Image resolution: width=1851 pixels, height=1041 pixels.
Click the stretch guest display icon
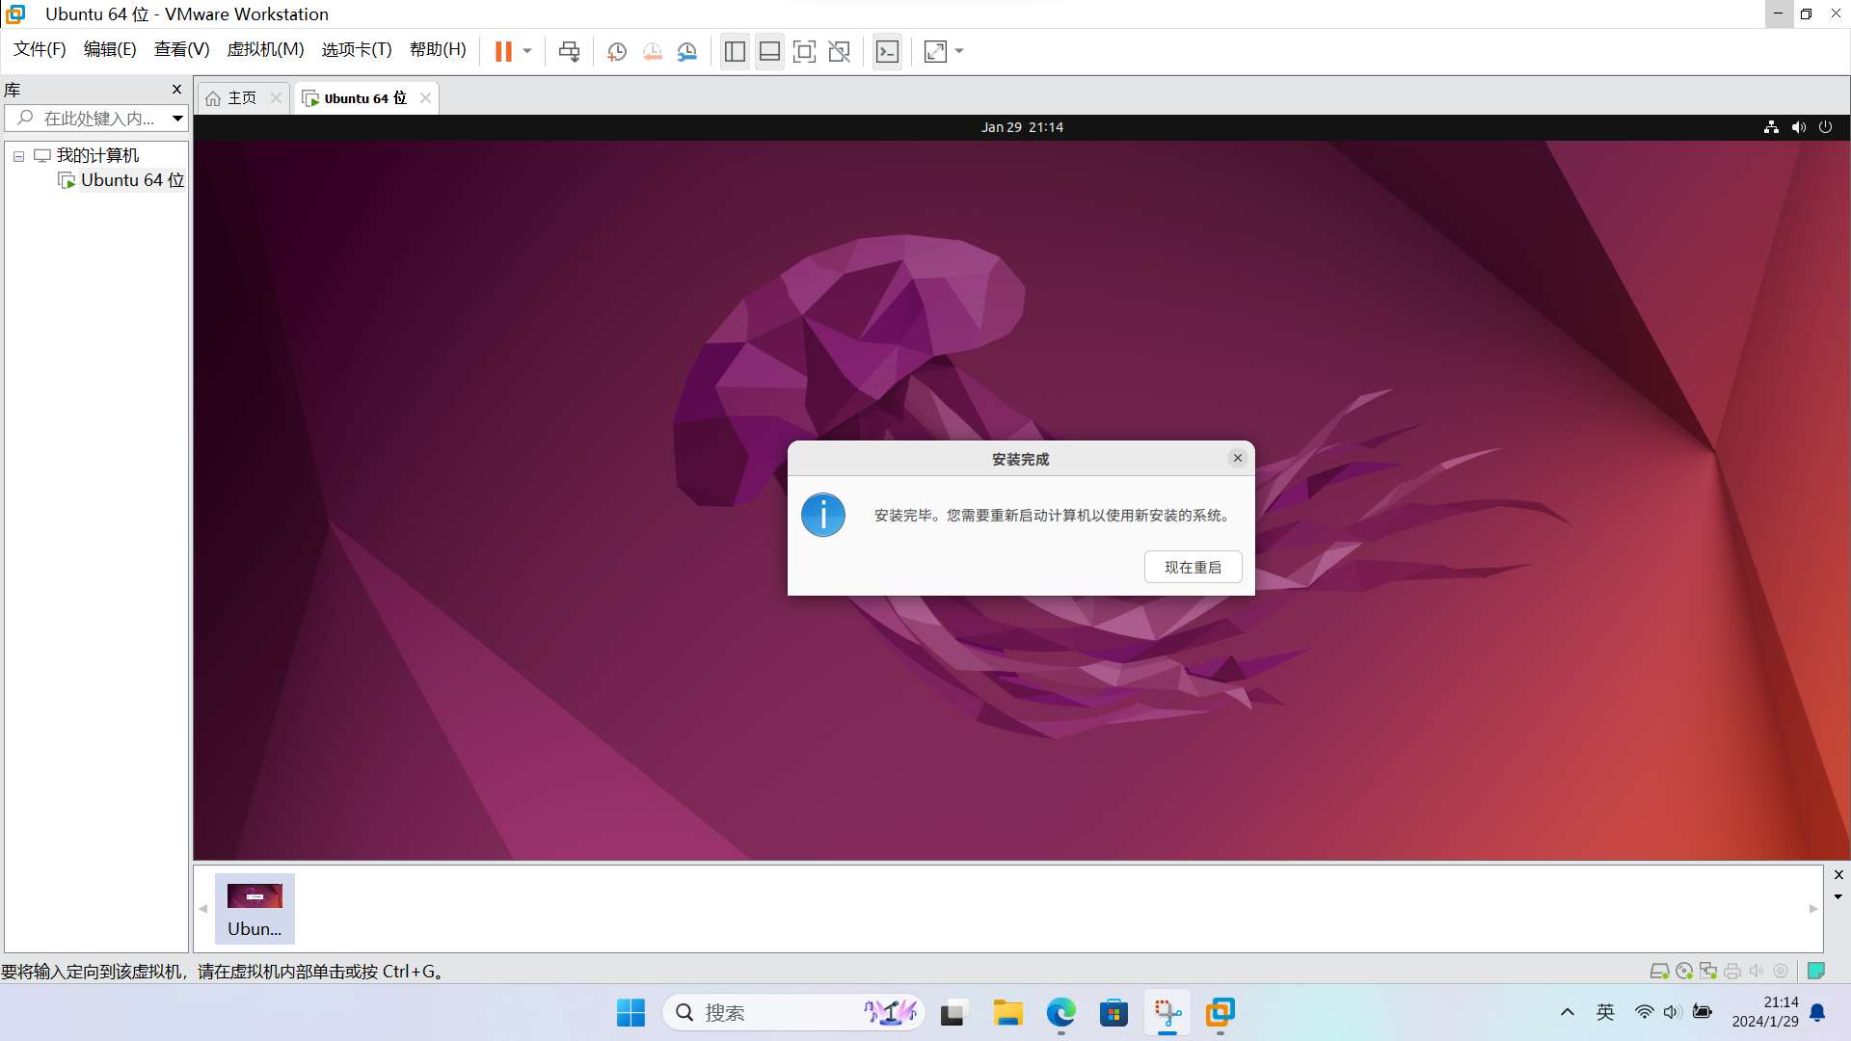[935, 51]
